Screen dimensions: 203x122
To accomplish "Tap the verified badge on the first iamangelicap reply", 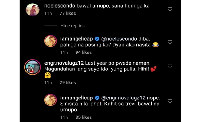I will pyautogui.click(x=97, y=39).
